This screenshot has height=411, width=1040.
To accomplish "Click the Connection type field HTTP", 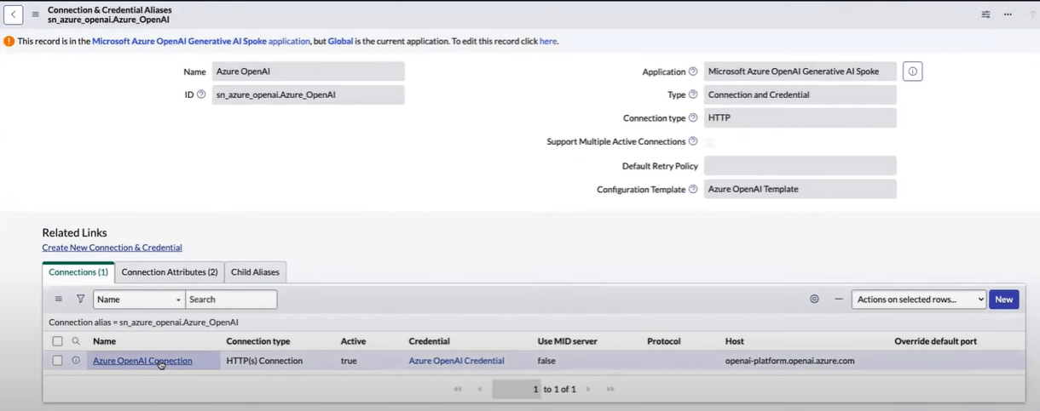I will coord(800,118).
